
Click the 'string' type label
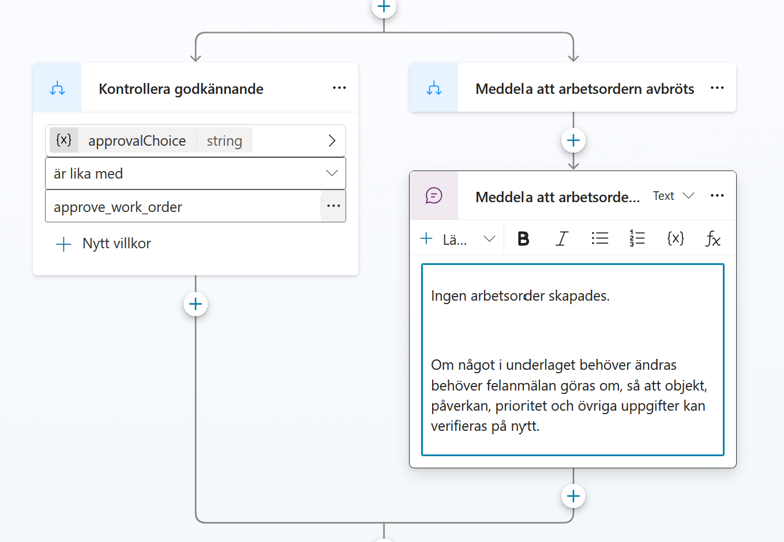coord(224,141)
